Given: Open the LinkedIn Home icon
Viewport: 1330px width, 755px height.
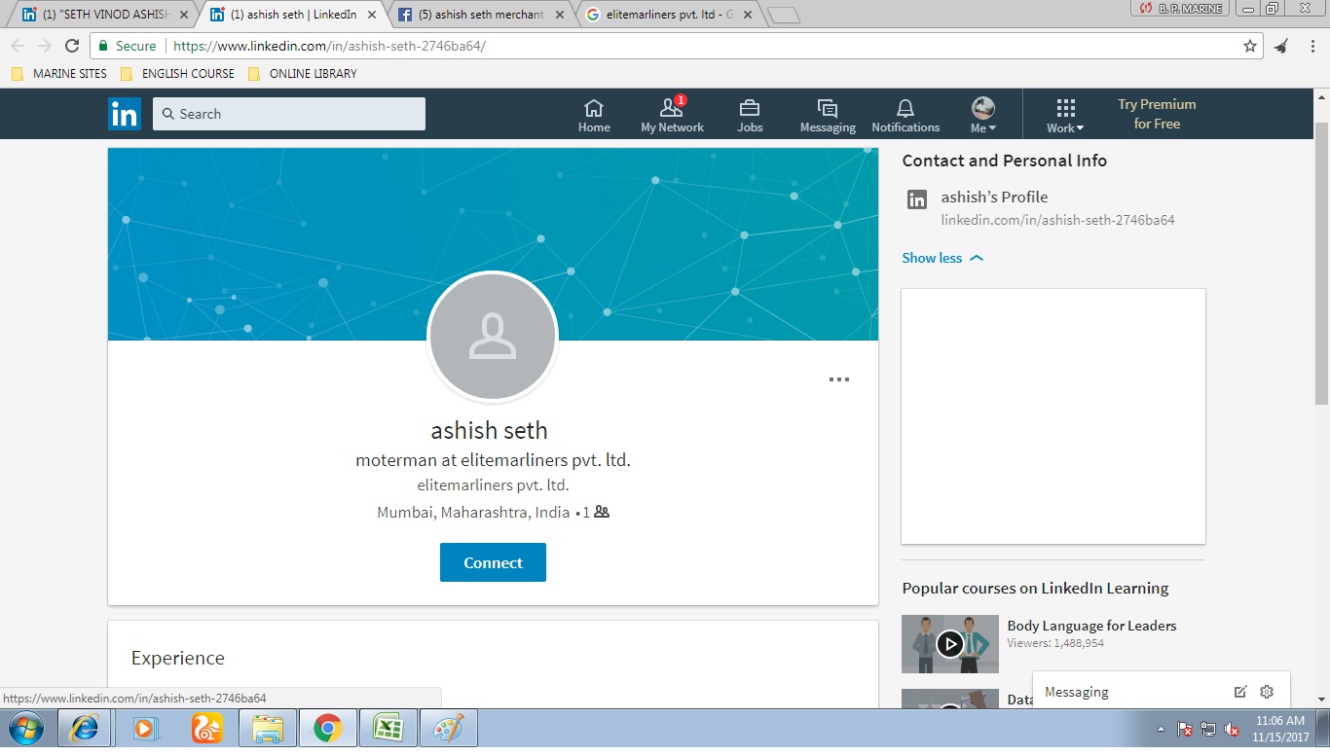Looking at the screenshot, I should tap(594, 114).
